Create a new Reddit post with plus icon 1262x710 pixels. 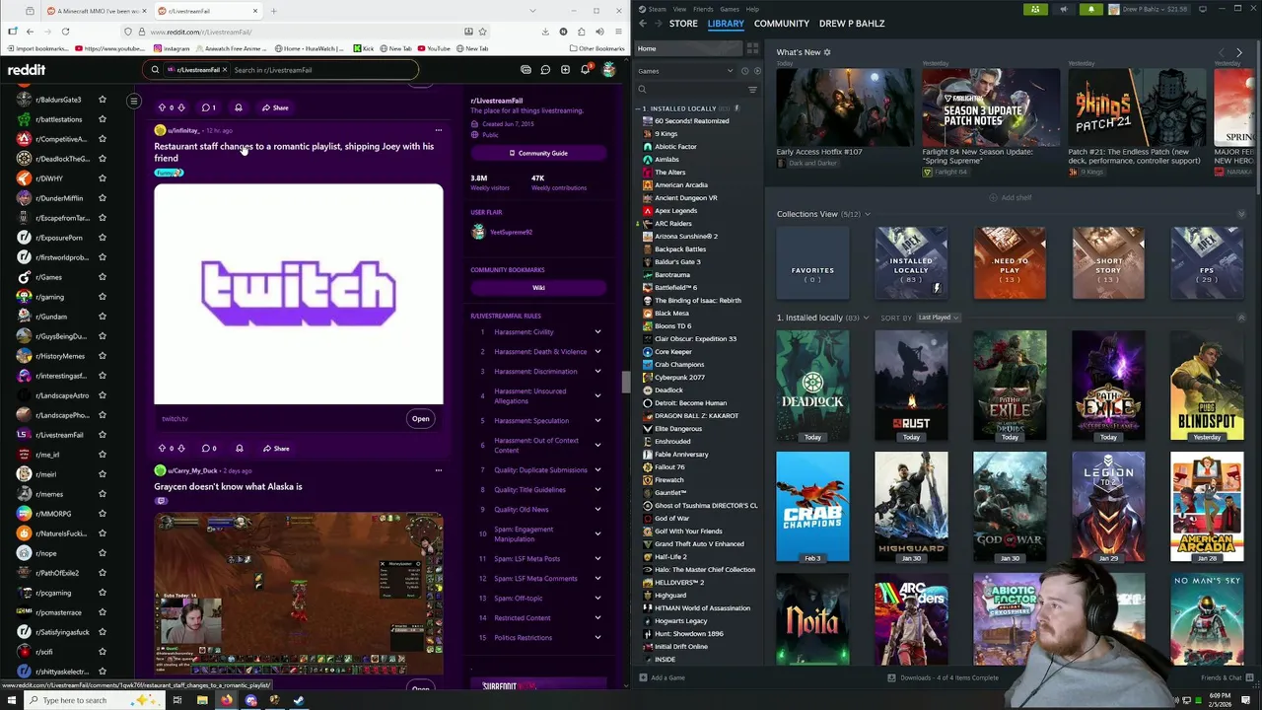point(565,70)
